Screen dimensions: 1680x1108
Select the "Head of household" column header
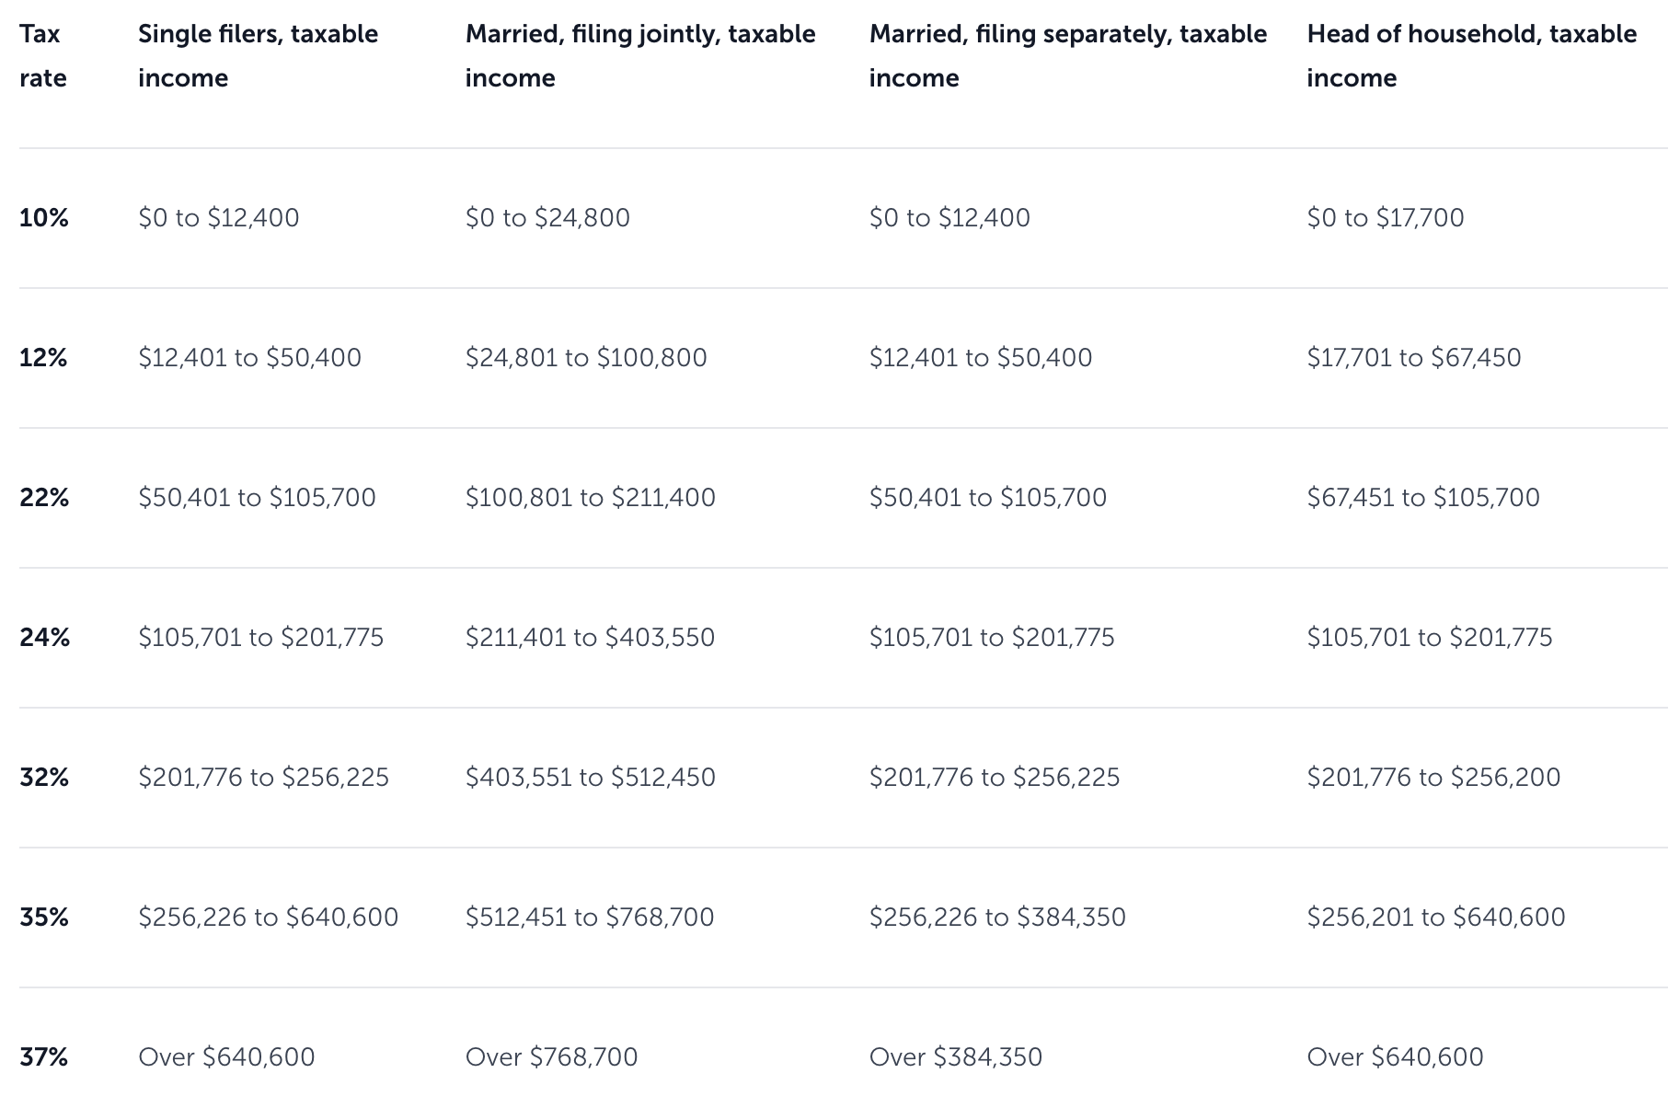pyautogui.click(x=1471, y=56)
